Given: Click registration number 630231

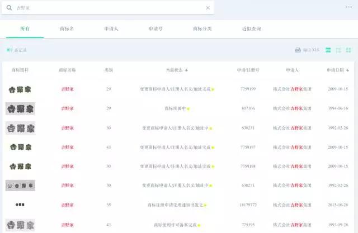Looking at the screenshot, I should coord(248,127).
